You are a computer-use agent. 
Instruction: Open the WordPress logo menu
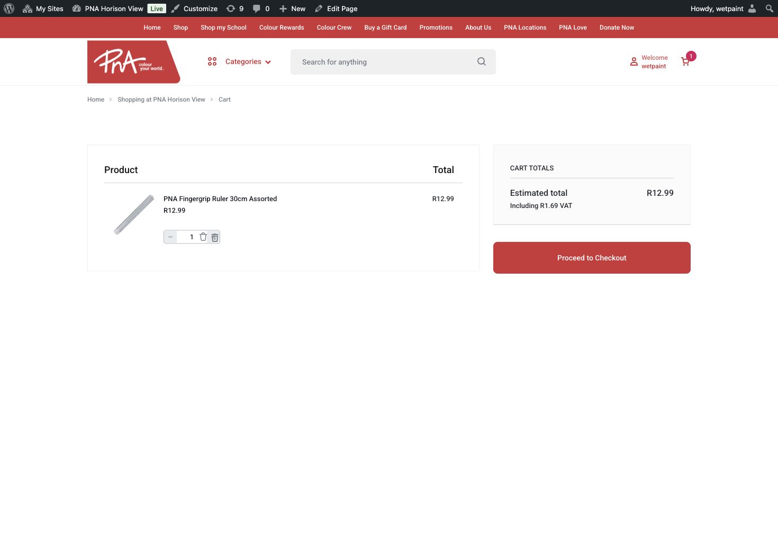9,8
